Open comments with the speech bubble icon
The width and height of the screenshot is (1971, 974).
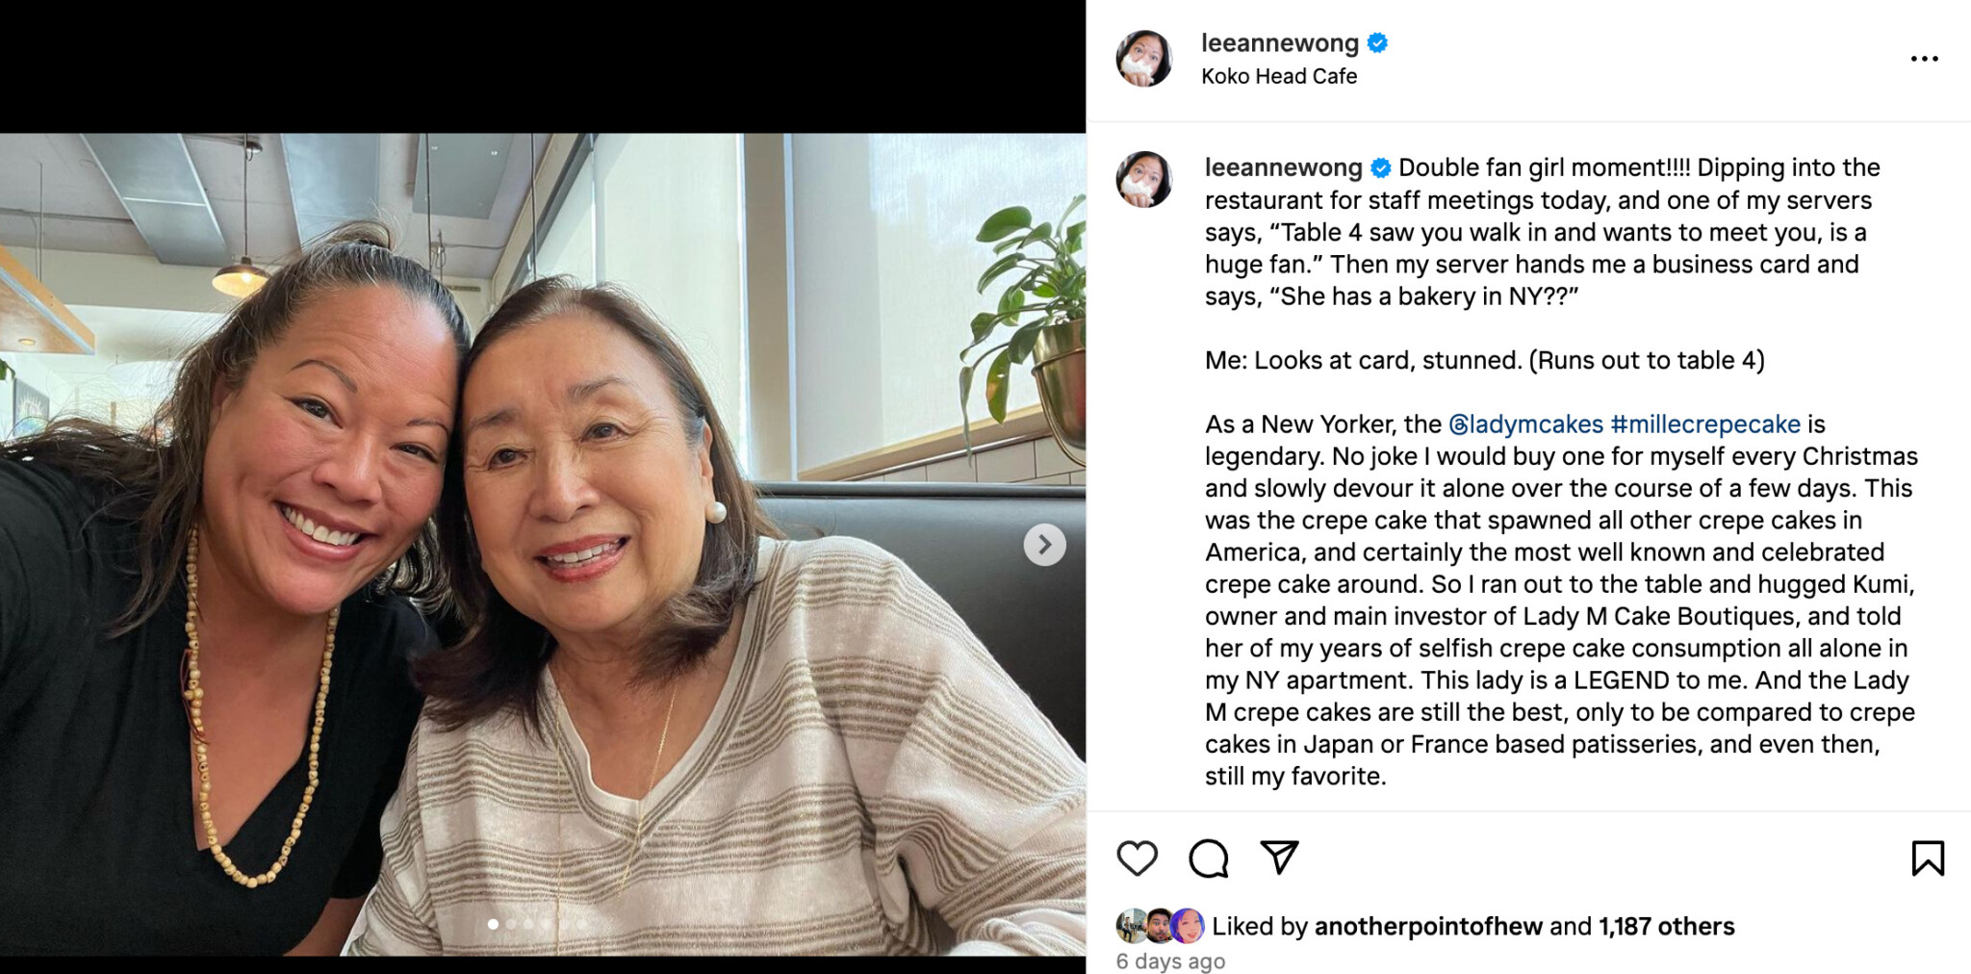[x=1208, y=858]
